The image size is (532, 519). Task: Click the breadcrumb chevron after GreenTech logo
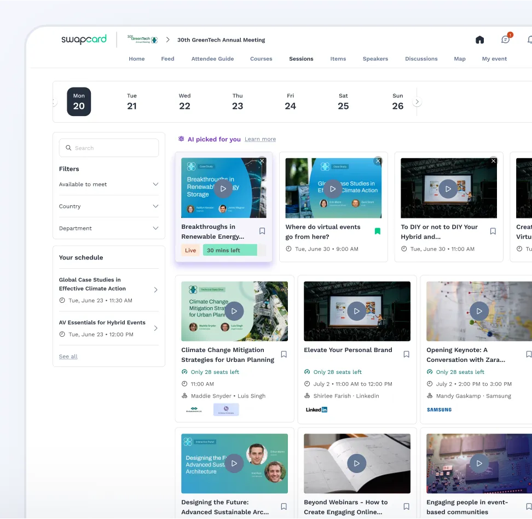tap(167, 40)
